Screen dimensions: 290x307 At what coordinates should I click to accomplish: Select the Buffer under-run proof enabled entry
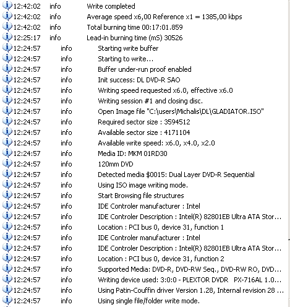(x=144, y=69)
